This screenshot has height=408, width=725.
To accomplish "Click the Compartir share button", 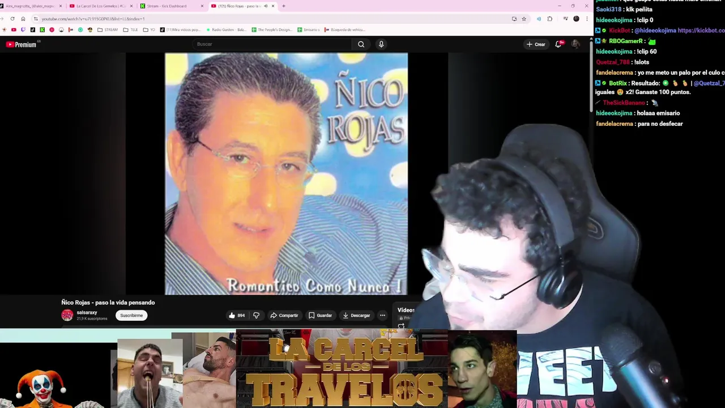I will point(284,316).
